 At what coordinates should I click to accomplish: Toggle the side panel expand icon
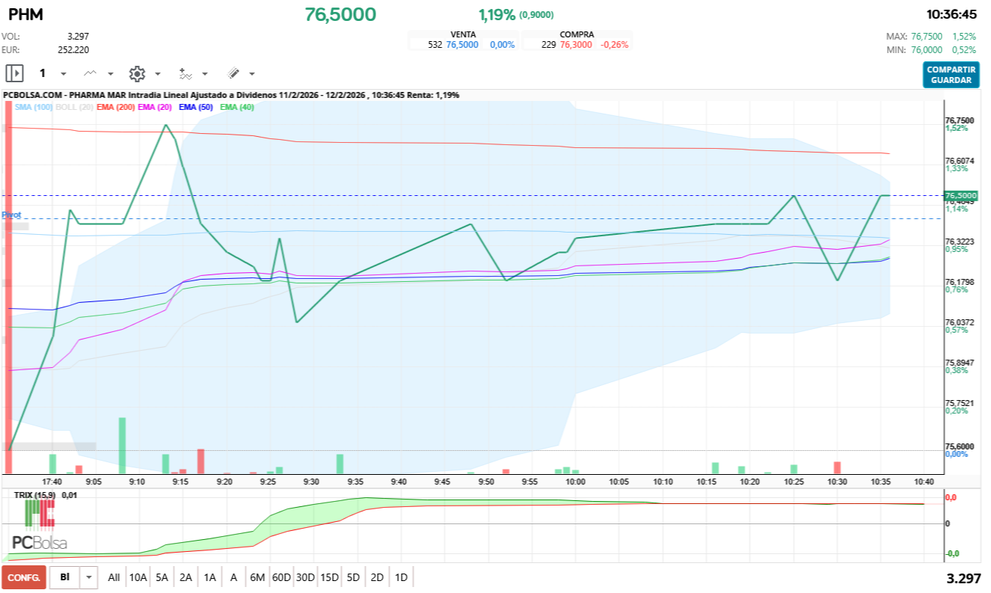tap(15, 73)
